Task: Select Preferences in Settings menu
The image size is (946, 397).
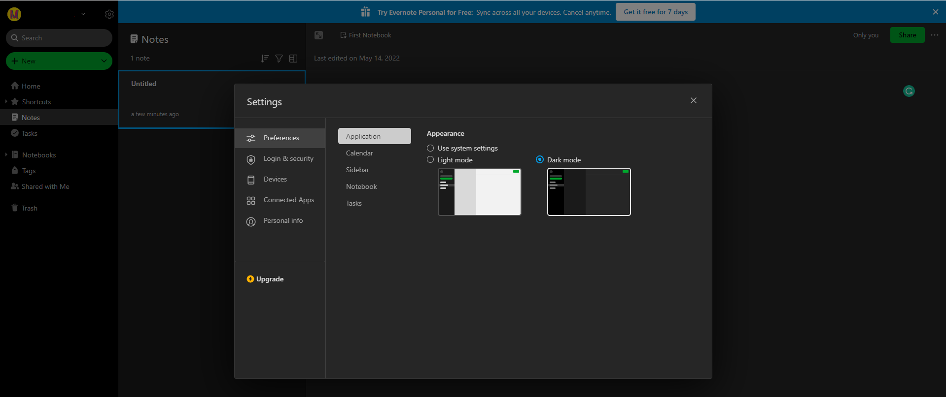Action: pyautogui.click(x=280, y=138)
